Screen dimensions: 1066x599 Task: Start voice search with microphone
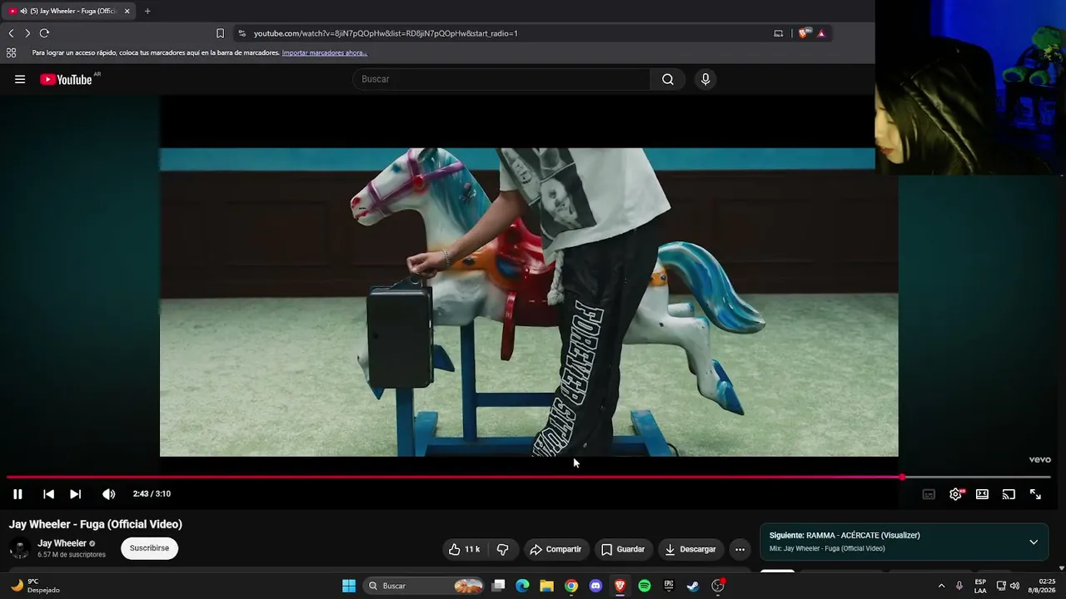pyautogui.click(x=705, y=79)
